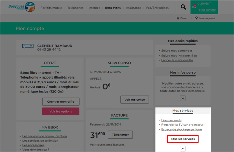Open the Internet menu

point(94,8)
